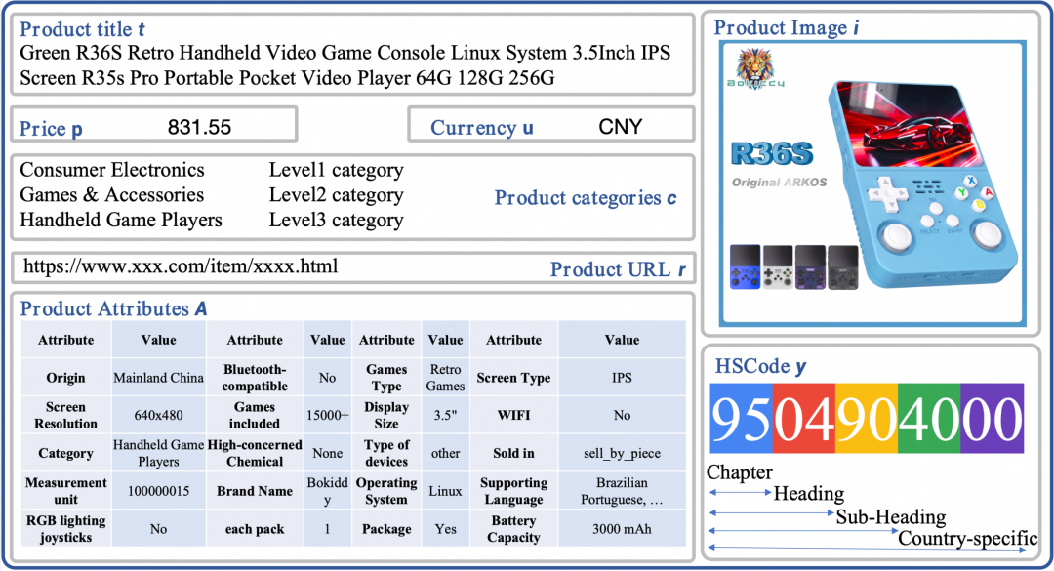This screenshot has height=571, width=1054.
Task: Click the Bluetooth-compatible attribute cell
Action: pyautogui.click(x=255, y=378)
